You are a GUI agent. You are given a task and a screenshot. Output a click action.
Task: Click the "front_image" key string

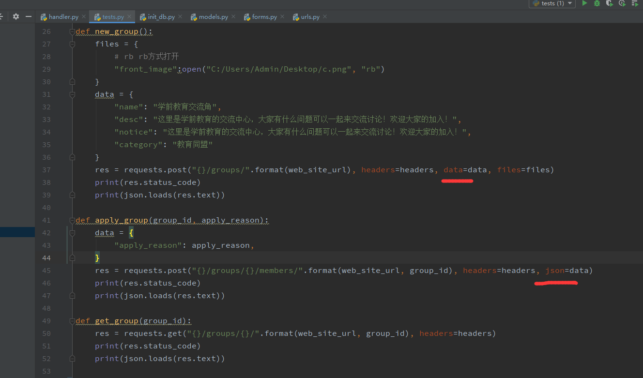(x=146, y=69)
